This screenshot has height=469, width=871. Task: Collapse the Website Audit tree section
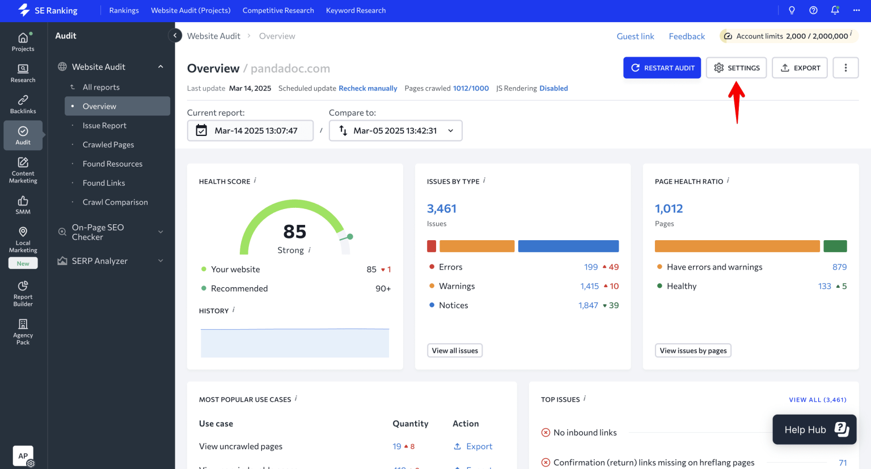coord(160,67)
